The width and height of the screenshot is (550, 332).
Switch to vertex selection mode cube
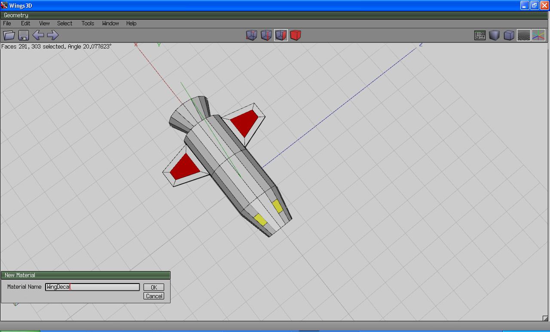252,35
